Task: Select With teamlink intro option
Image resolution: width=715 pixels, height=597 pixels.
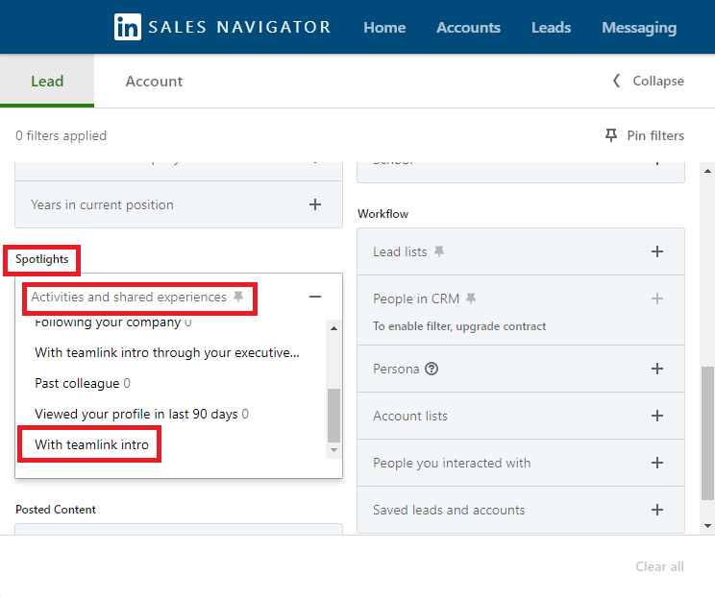Action: click(x=91, y=444)
